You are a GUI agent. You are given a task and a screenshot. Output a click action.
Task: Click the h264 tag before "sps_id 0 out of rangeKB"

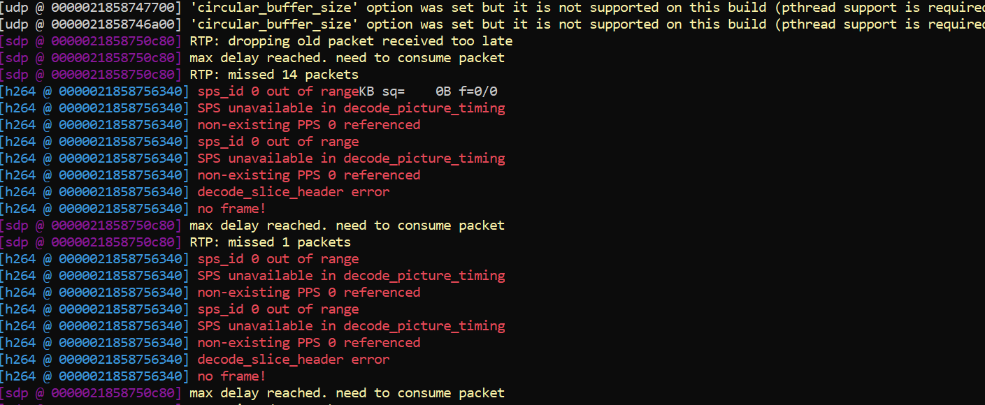[94, 91]
